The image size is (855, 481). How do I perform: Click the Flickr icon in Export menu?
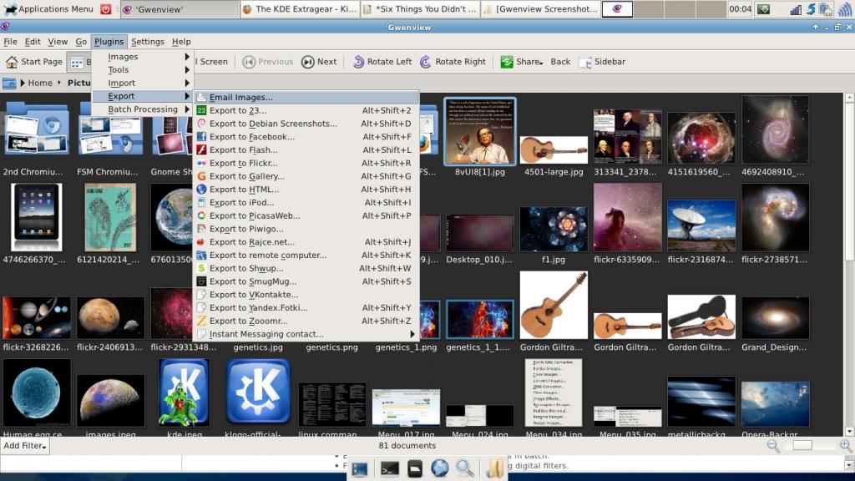pos(201,163)
